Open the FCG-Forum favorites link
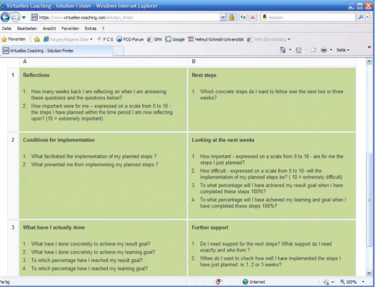The width and height of the screenshot is (375, 287). [130, 39]
